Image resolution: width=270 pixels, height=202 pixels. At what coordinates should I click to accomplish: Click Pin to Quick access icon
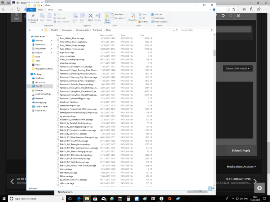tap(33, 18)
